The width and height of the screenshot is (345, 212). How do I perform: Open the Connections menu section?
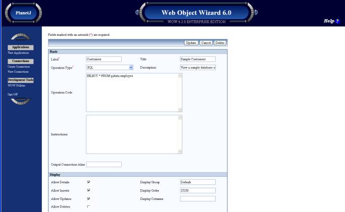[21, 61]
